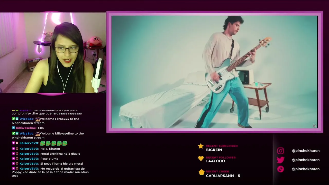Click the 'Ello' chat message
Image resolution: width=329 pixels, height=185 pixels.
point(41,128)
